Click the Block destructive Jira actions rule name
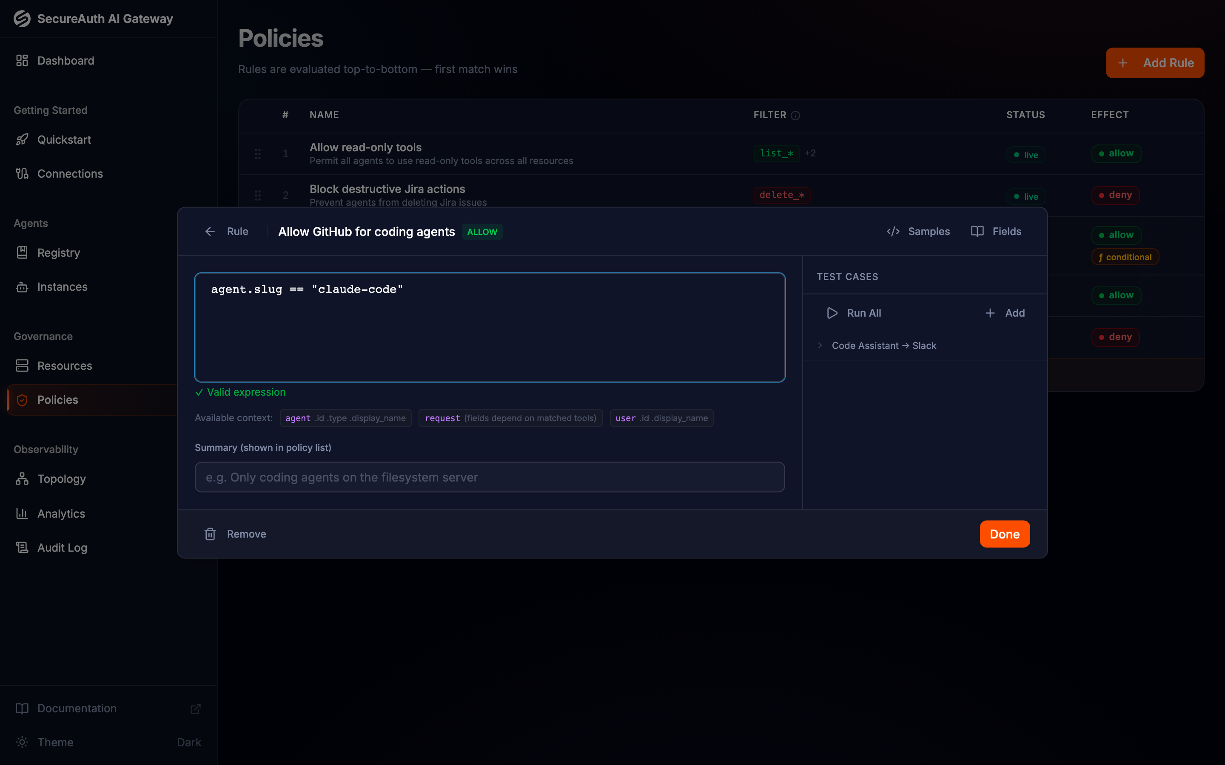Viewport: 1225px width, 765px height. 387,189
